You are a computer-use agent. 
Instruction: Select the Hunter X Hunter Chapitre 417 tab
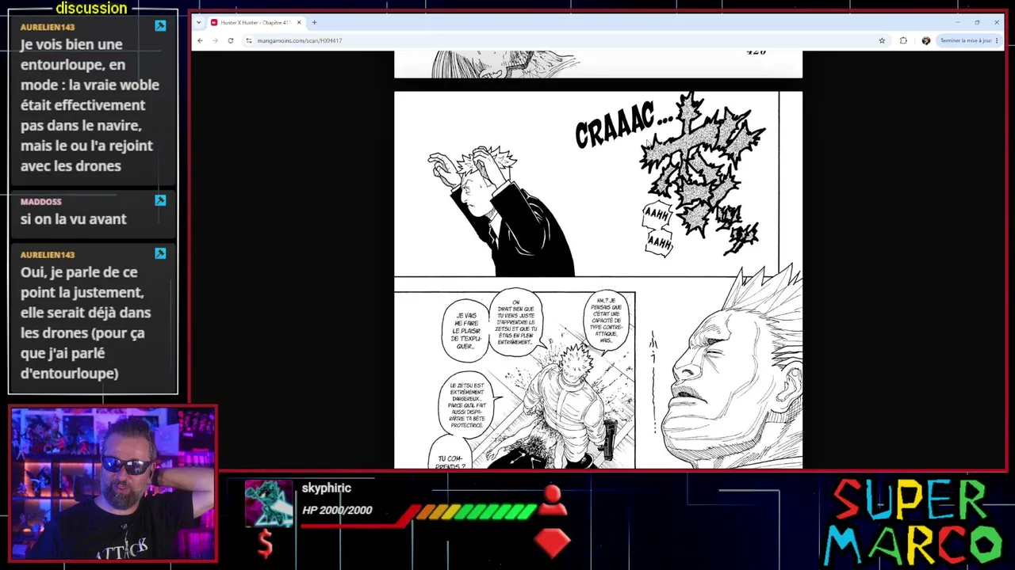pyautogui.click(x=255, y=22)
